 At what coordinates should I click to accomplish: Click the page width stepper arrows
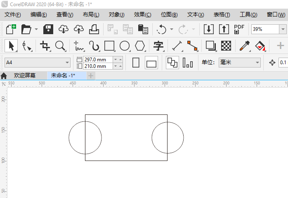coord(118,60)
